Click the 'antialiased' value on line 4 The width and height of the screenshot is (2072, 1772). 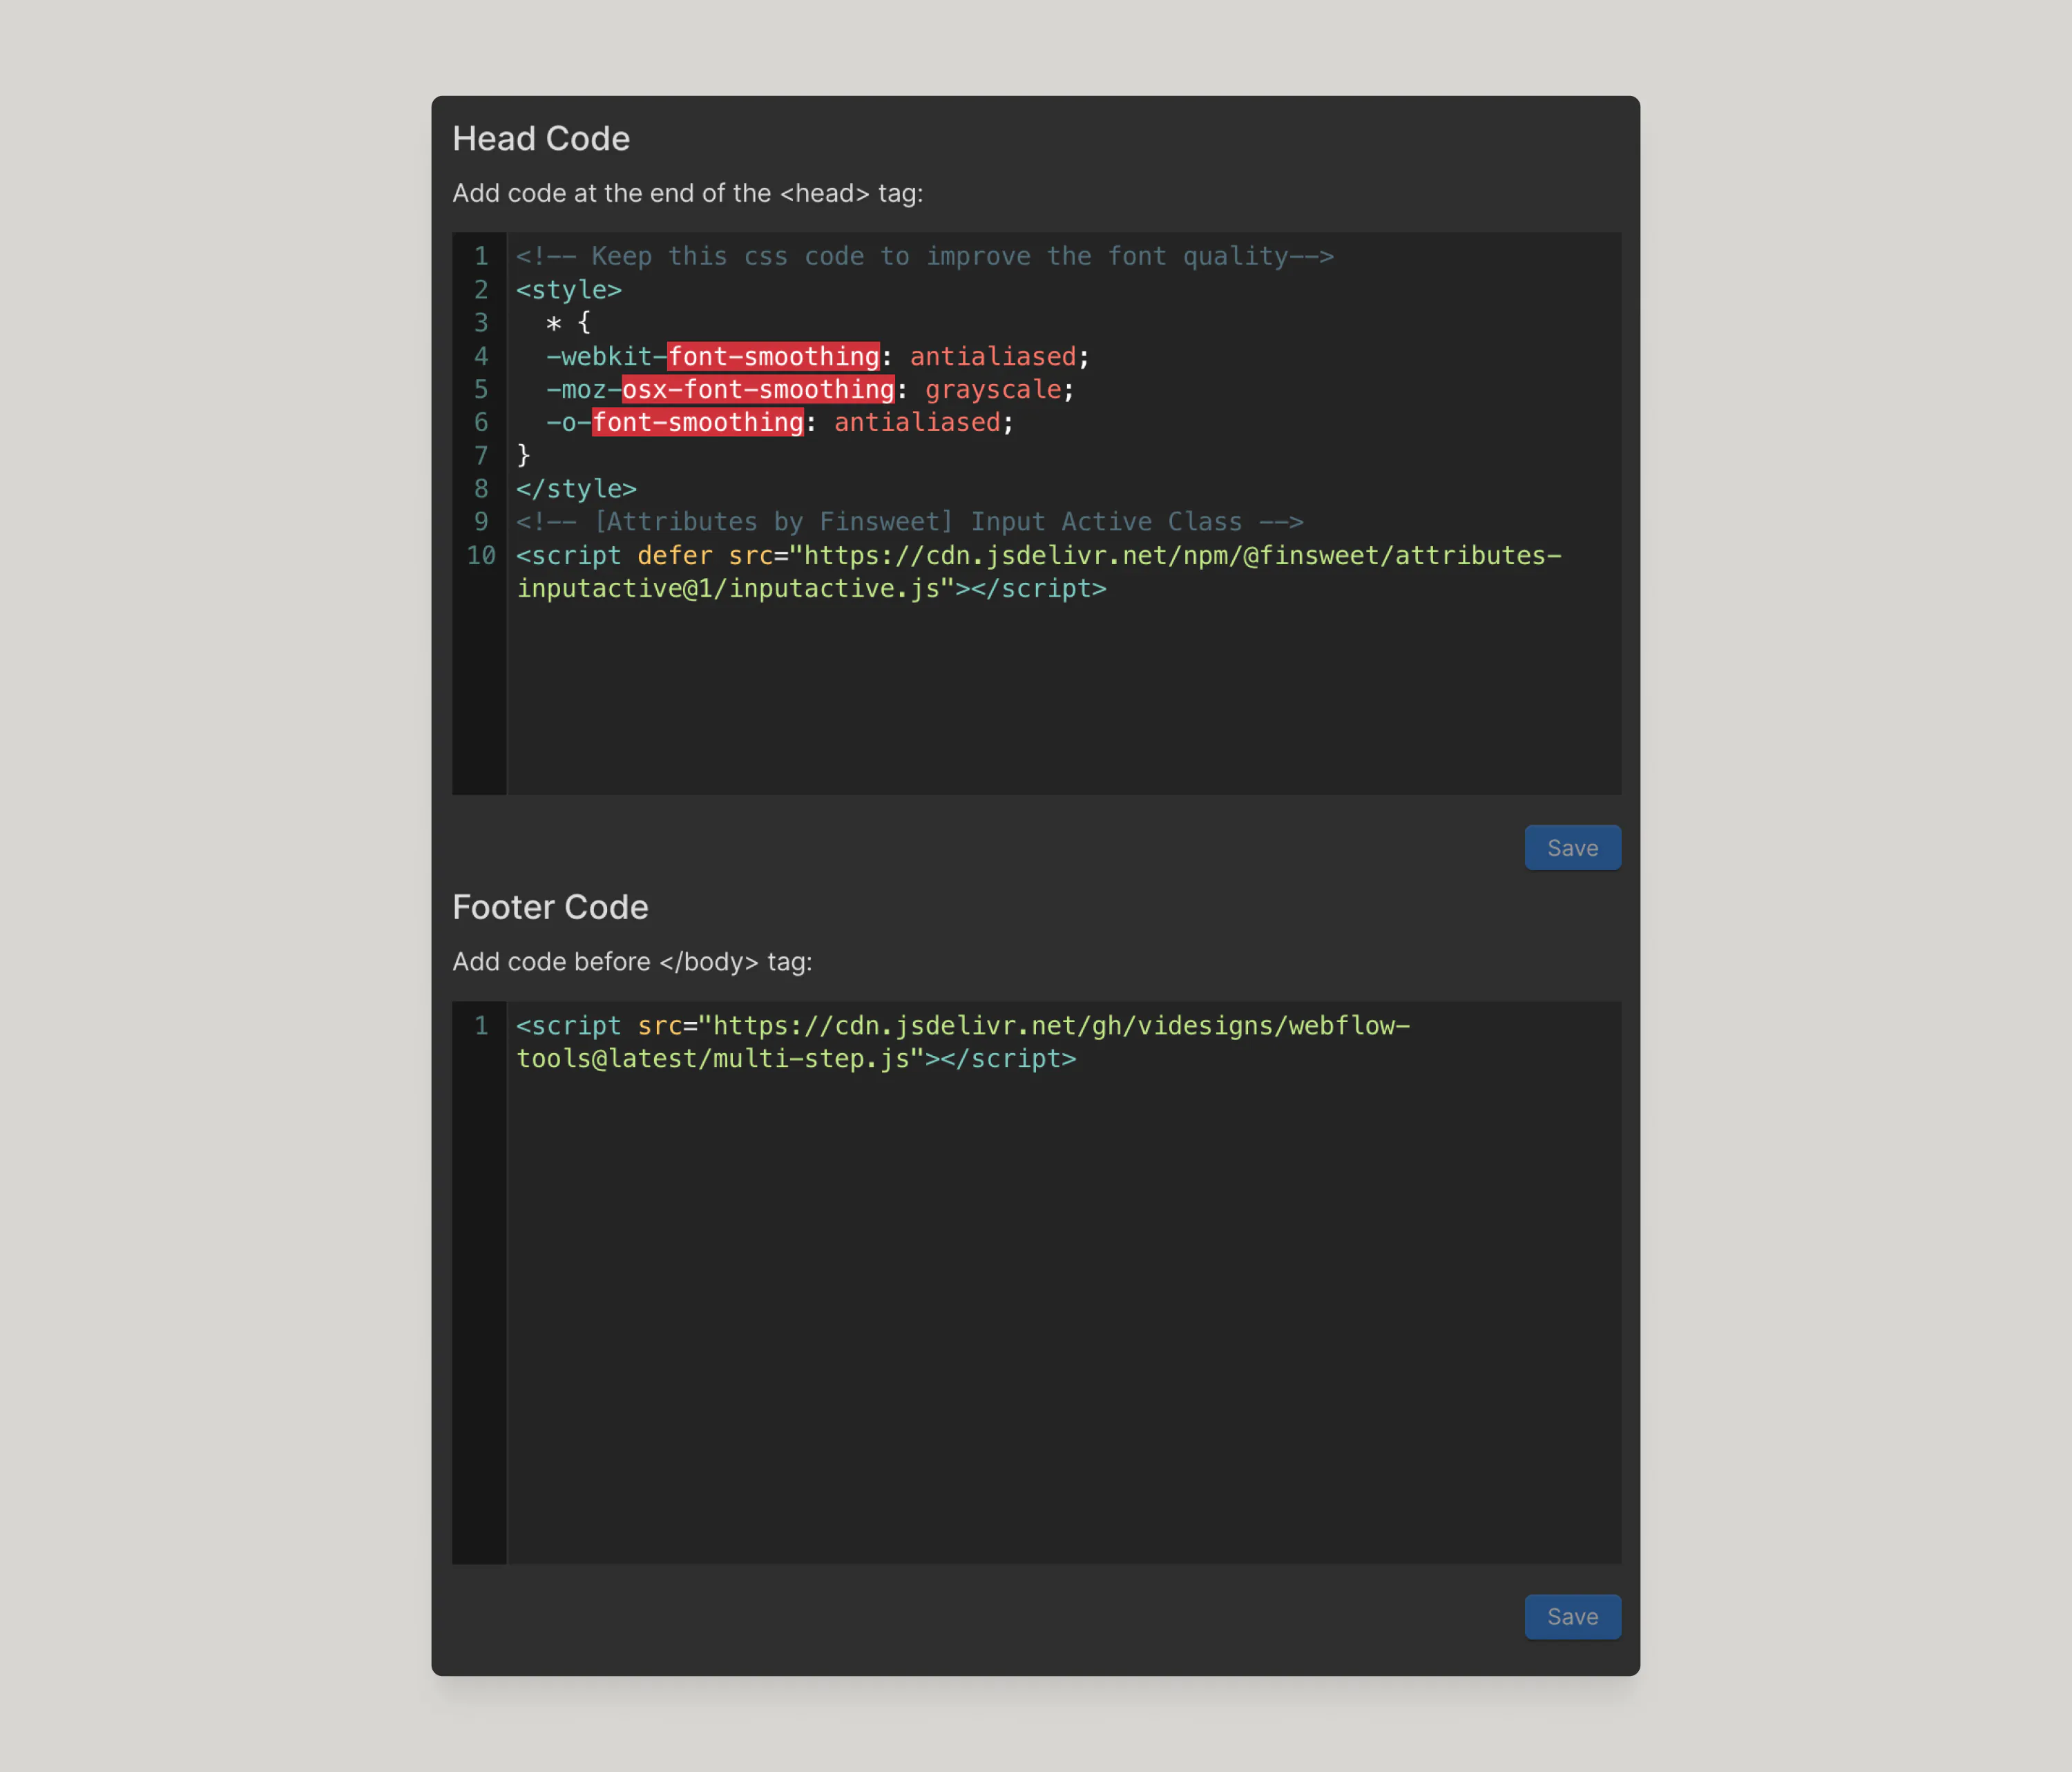point(993,357)
